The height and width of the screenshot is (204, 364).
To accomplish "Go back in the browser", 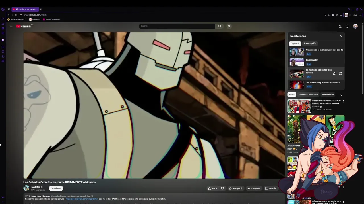I will pos(9,15).
